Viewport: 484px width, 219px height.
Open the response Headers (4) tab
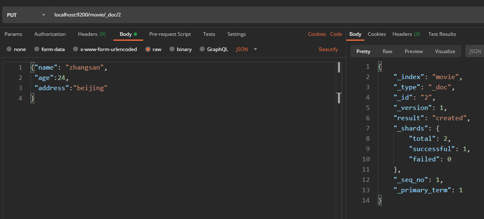(x=406, y=34)
